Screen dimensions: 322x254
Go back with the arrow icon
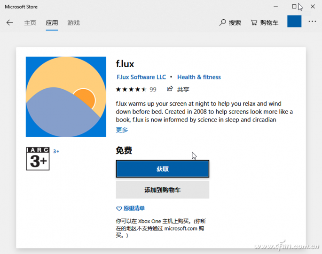pos(10,23)
